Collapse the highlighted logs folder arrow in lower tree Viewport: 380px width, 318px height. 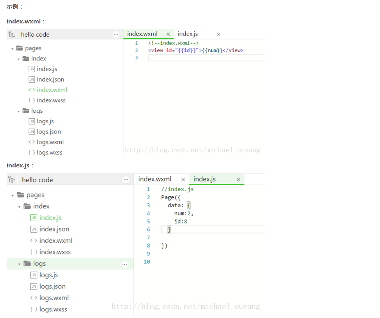click(x=19, y=264)
